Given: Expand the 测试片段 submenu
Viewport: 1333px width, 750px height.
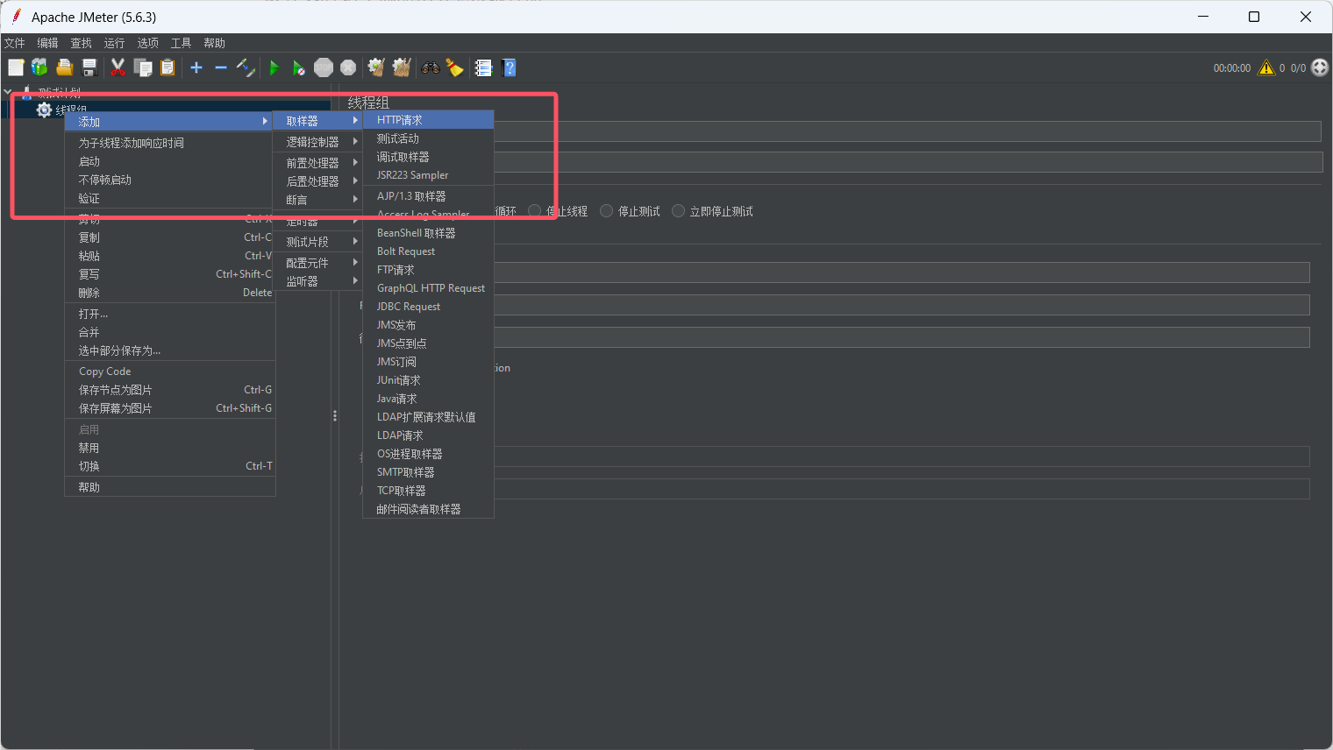Looking at the screenshot, I should pos(317,242).
